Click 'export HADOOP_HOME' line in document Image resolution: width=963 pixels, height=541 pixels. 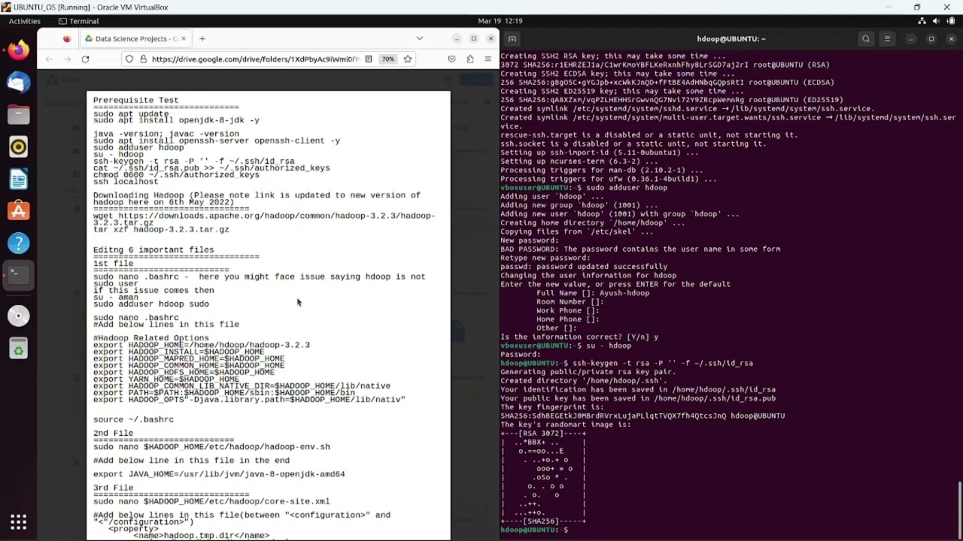click(202, 345)
